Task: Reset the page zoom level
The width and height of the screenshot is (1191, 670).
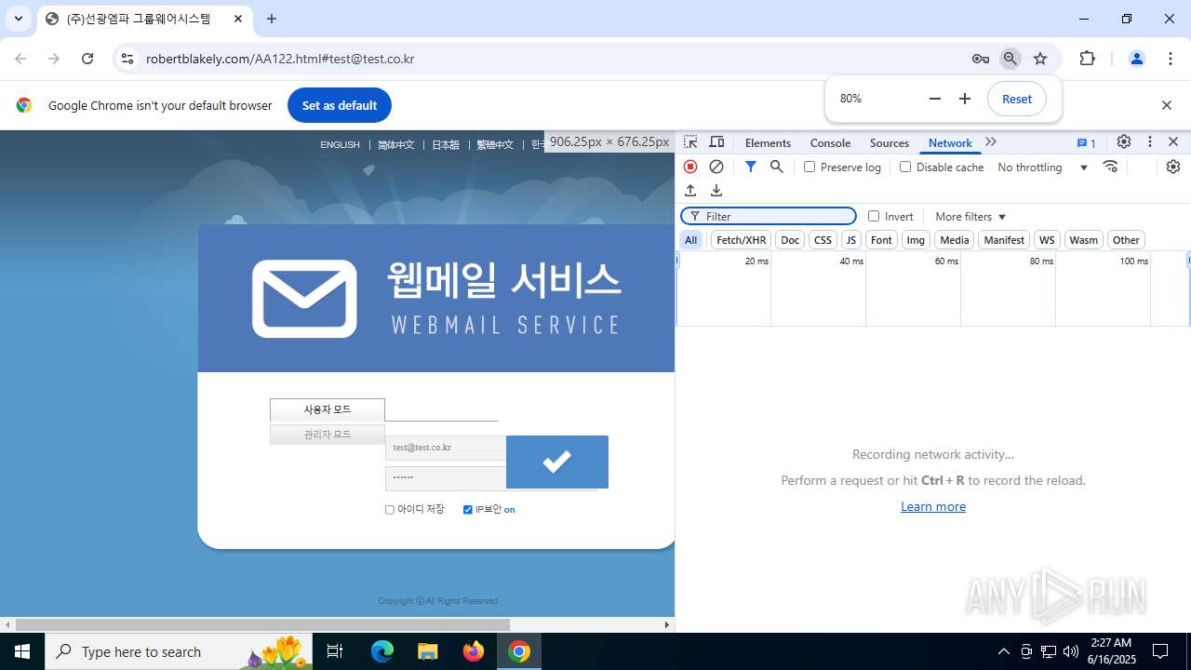Action: pyautogui.click(x=1017, y=99)
